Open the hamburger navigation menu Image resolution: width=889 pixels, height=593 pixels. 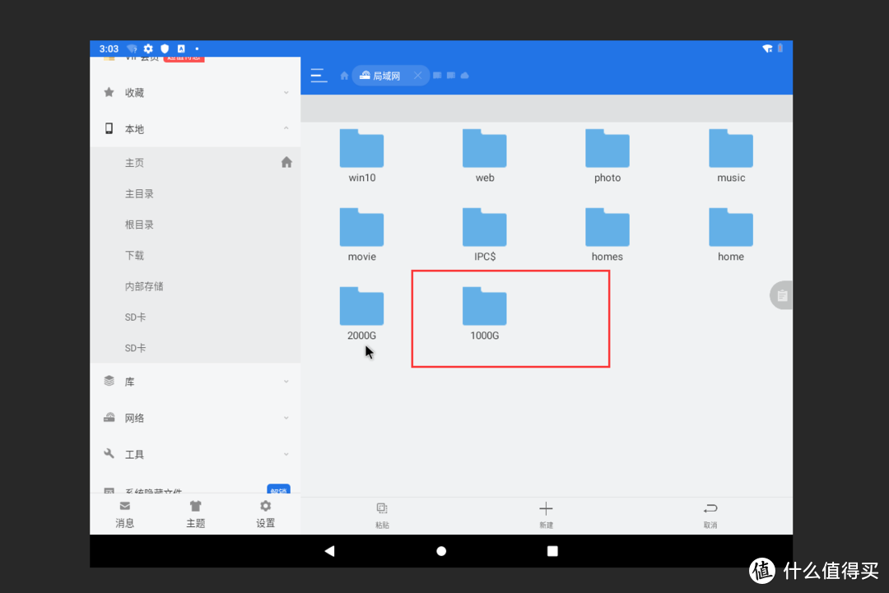[x=319, y=76]
